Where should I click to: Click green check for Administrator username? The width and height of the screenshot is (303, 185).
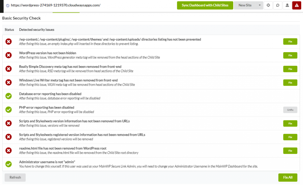9,164
